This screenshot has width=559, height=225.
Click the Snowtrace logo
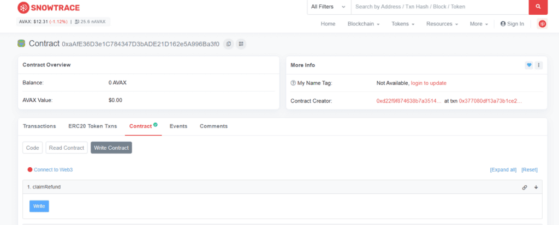(49, 7)
